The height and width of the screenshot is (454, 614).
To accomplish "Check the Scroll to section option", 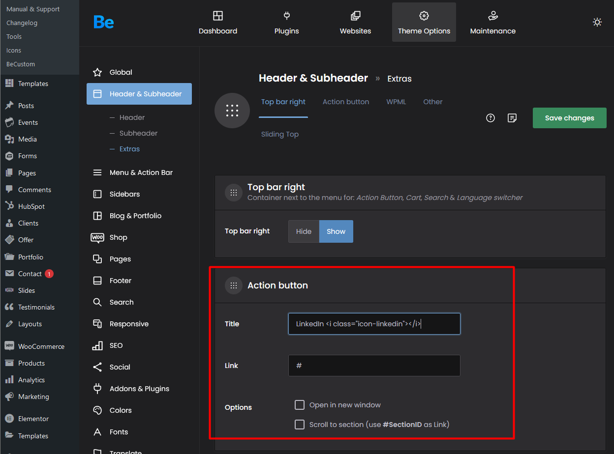I will tap(300, 425).
